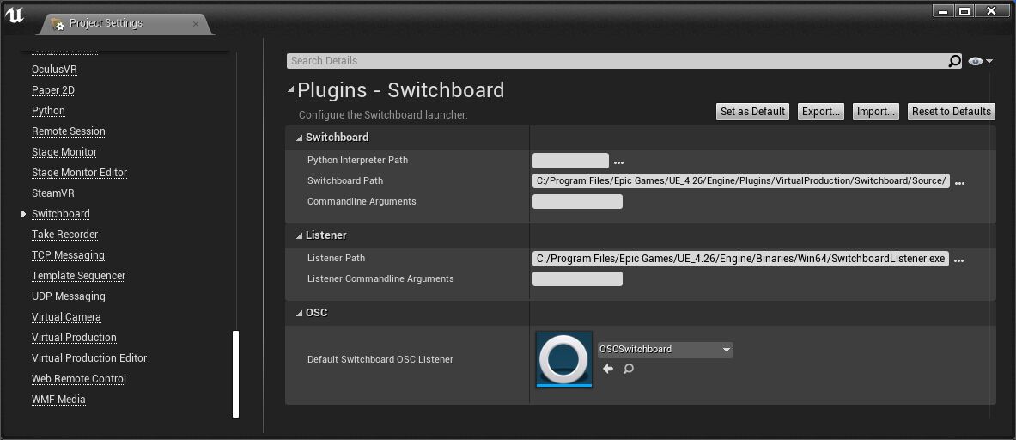This screenshot has height=440, width=1016.
Task: Browse for Listener Path with ellipsis
Action: click(959, 260)
